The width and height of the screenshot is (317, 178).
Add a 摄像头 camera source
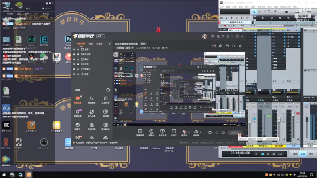point(151,133)
